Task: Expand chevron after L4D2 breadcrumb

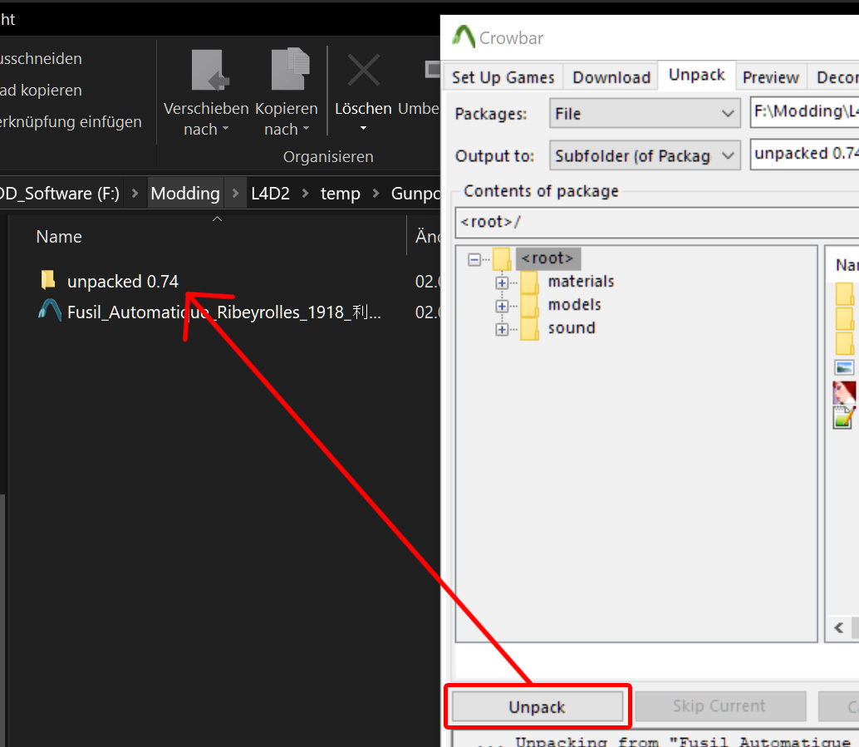Action: coord(305,193)
